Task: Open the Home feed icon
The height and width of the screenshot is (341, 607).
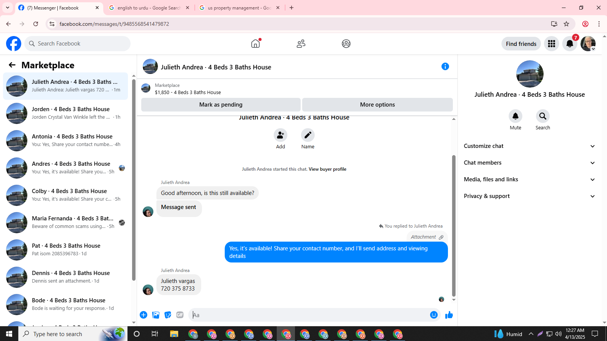Action: pos(255,44)
